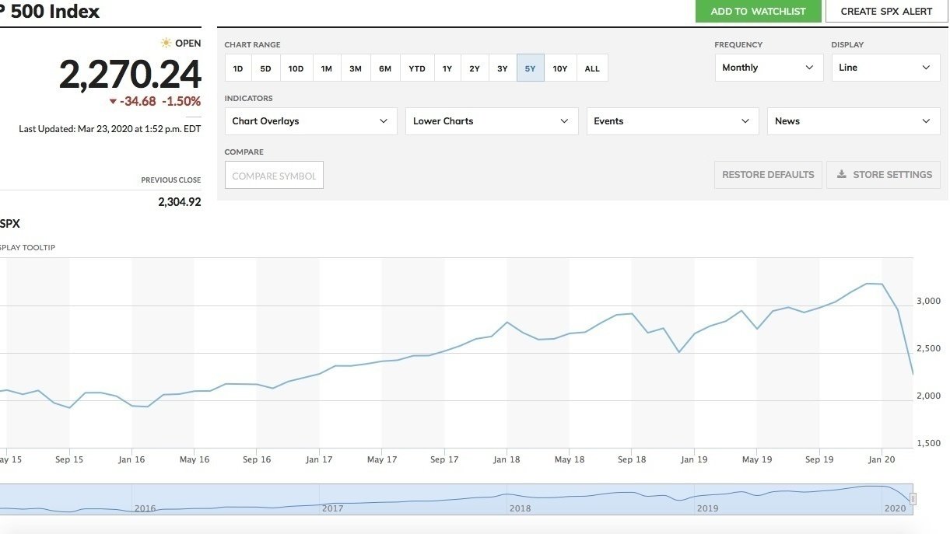Image resolution: width=950 pixels, height=534 pixels.
Task: Choose the 6M chart range
Action: point(385,68)
